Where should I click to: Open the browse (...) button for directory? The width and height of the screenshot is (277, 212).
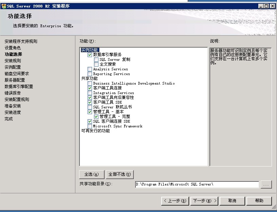click(x=266, y=184)
